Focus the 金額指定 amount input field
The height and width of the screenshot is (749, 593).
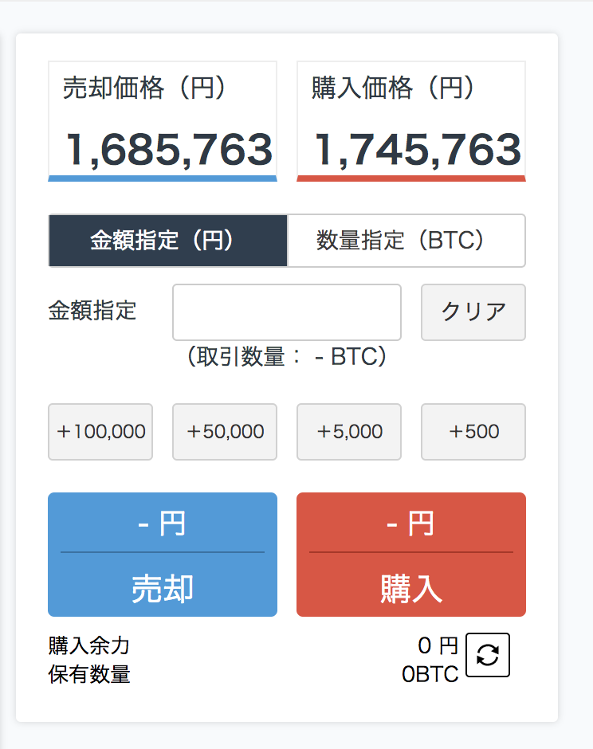coord(287,312)
